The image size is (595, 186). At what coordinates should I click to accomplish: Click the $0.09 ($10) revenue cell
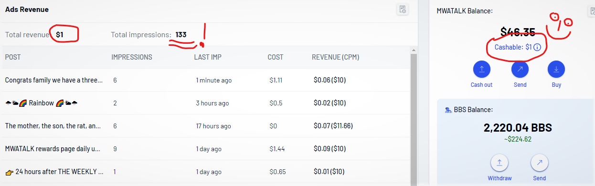[x=330, y=149]
